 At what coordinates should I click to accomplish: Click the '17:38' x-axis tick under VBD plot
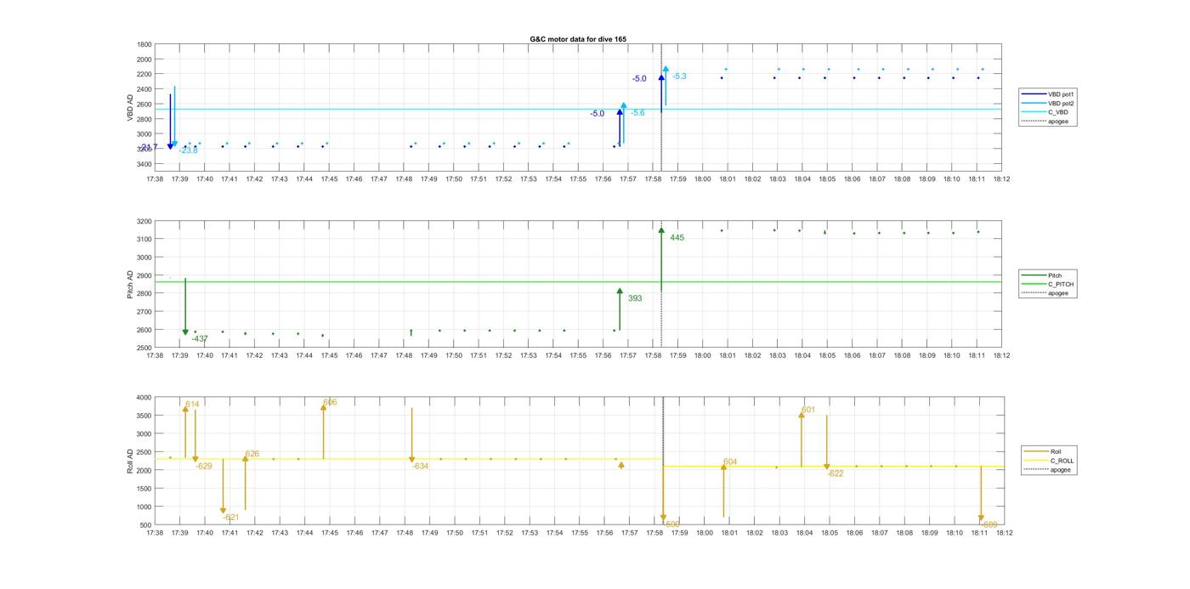155,179
